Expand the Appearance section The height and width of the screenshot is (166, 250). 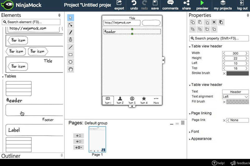coord(190,139)
